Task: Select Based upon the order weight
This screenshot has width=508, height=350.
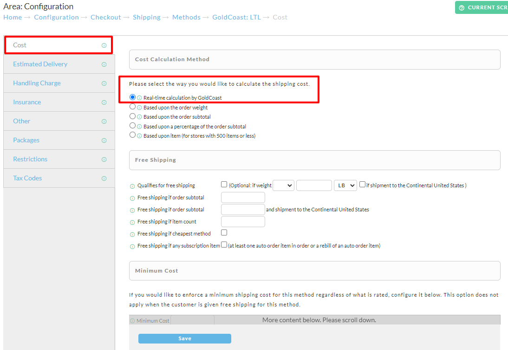Action: tap(132, 107)
